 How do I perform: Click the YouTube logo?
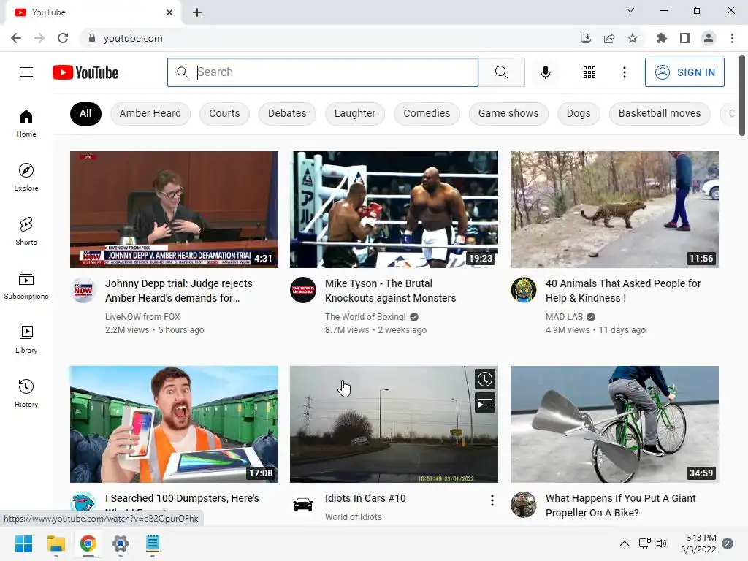(85, 72)
